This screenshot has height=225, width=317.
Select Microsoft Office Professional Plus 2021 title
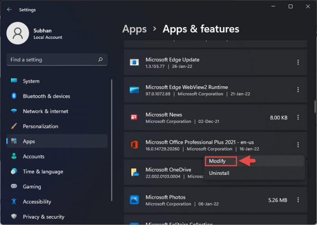[x=200, y=142]
